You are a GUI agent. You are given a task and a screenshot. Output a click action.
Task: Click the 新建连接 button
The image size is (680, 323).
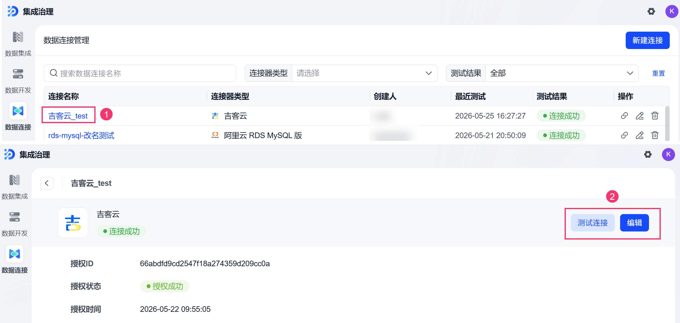pos(647,40)
